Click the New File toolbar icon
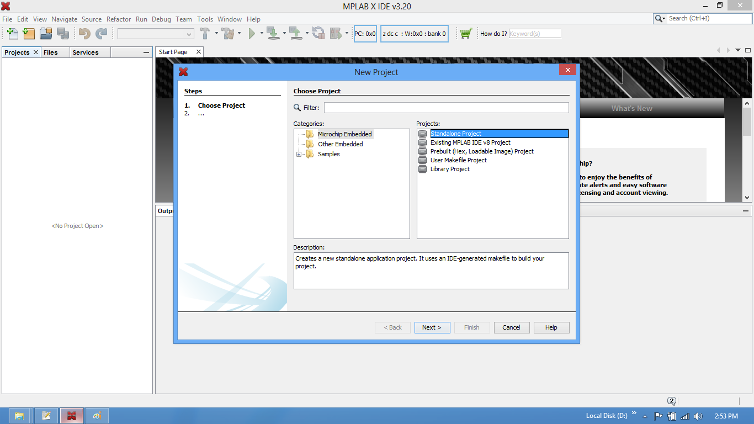The height and width of the screenshot is (424, 754). [12, 34]
